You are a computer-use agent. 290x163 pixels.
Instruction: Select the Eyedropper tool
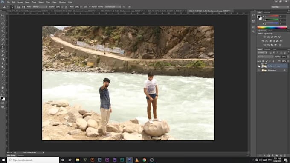tap(3, 35)
